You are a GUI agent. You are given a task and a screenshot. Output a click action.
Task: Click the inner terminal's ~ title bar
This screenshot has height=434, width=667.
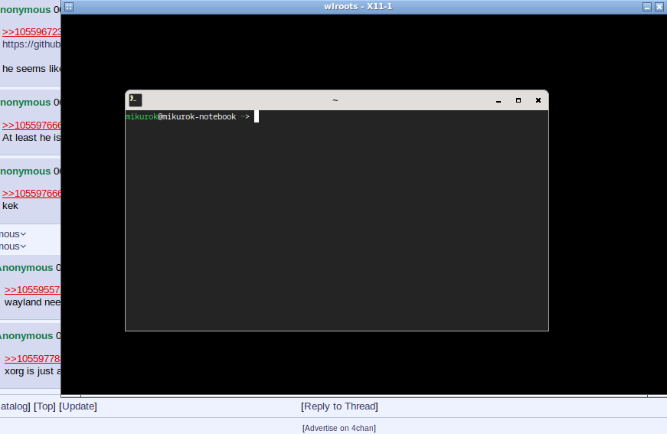[x=335, y=100]
